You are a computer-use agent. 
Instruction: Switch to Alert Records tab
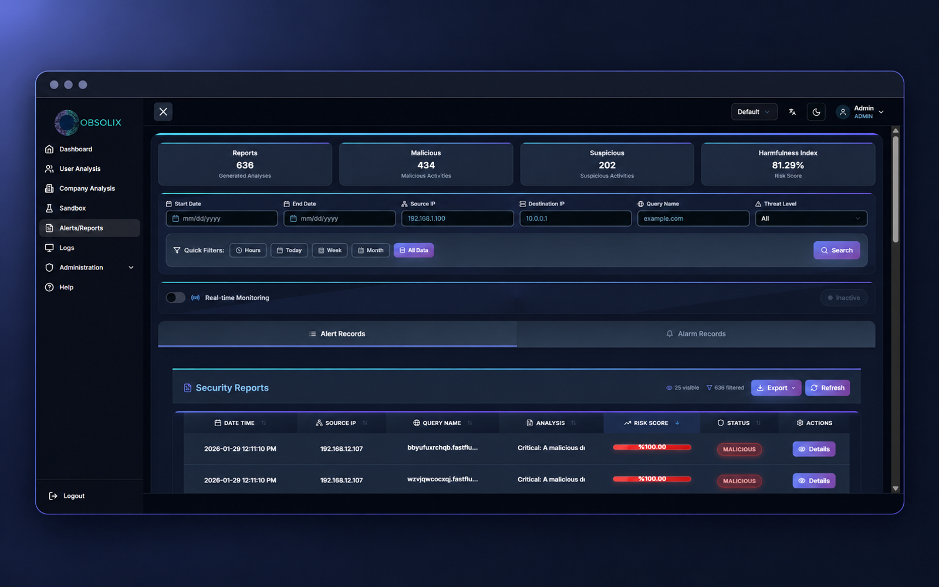pos(337,333)
